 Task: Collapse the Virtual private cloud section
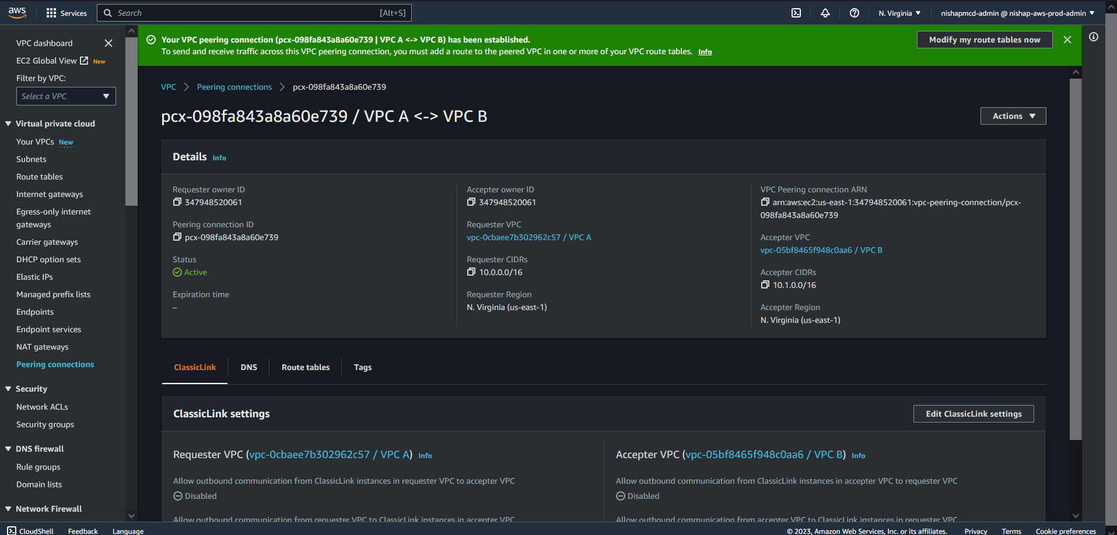coord(9,124)
